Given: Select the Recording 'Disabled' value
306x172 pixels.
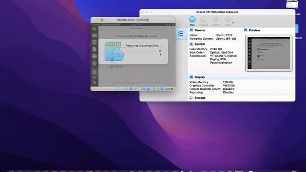Looking at the screenshot, I should pyautogui.click(x=229, y=92).
